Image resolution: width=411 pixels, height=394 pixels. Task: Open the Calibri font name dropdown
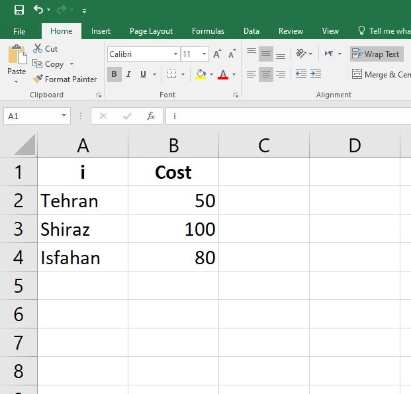point(175,54)
